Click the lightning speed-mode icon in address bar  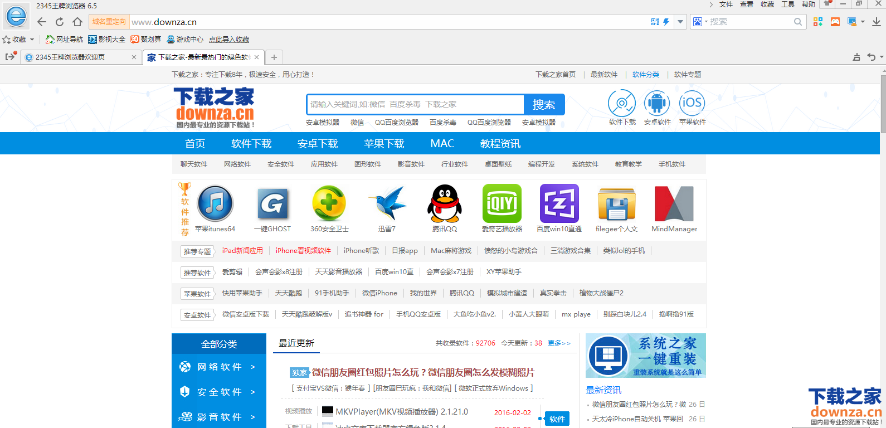[x=666, y=22]
